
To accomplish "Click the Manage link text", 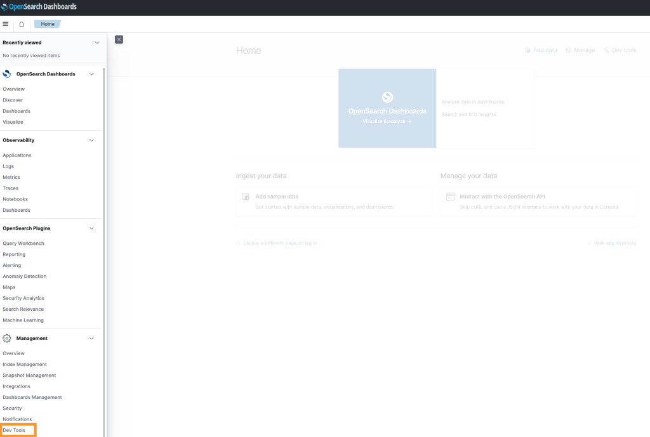I will [x=584, y=50].
